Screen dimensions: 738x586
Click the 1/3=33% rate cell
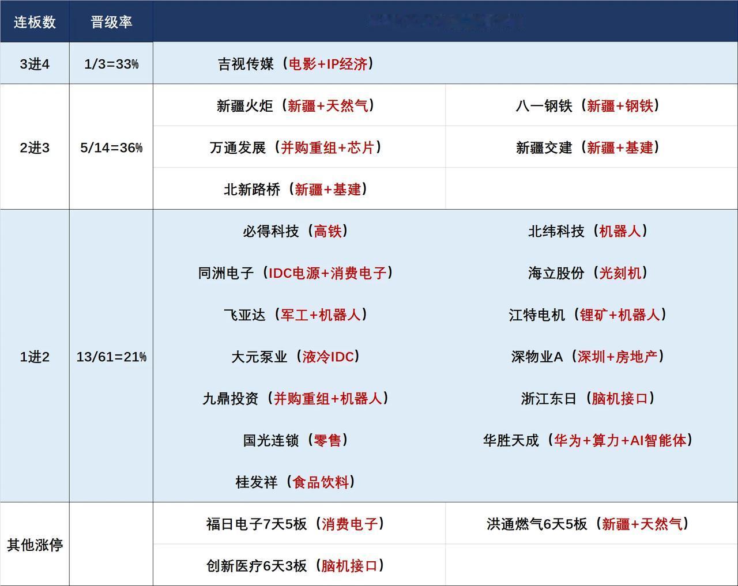(x=111, y=64)
